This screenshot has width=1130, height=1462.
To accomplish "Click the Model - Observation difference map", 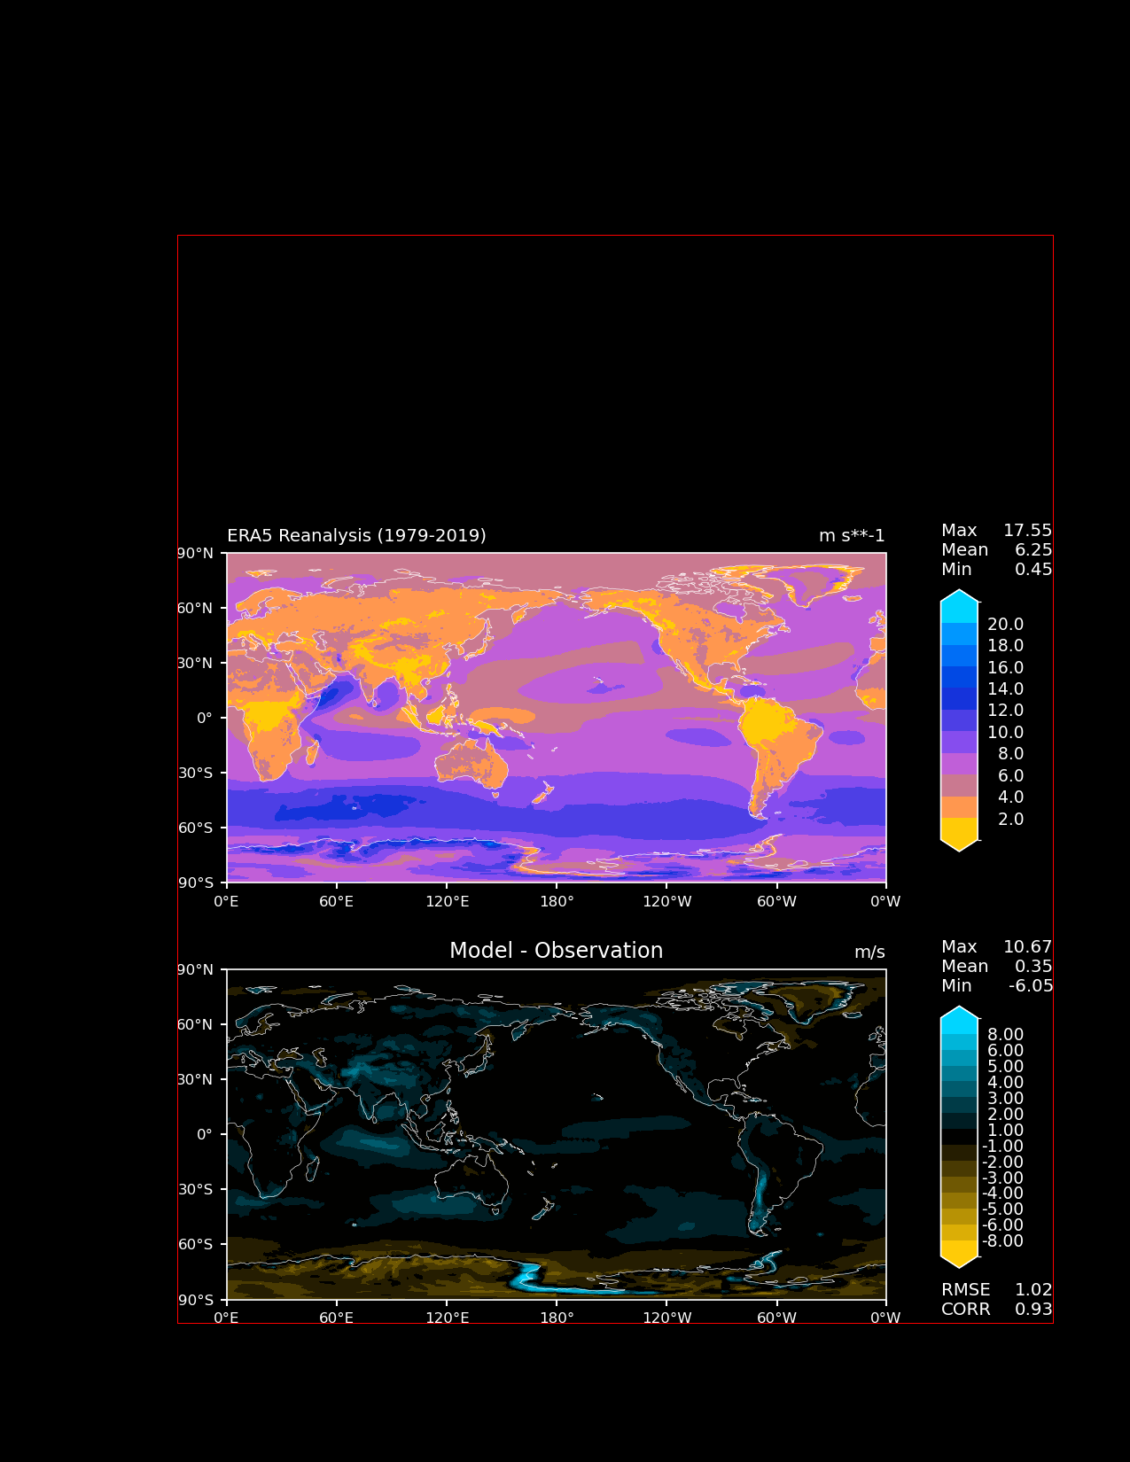I will coord(557,1134).
